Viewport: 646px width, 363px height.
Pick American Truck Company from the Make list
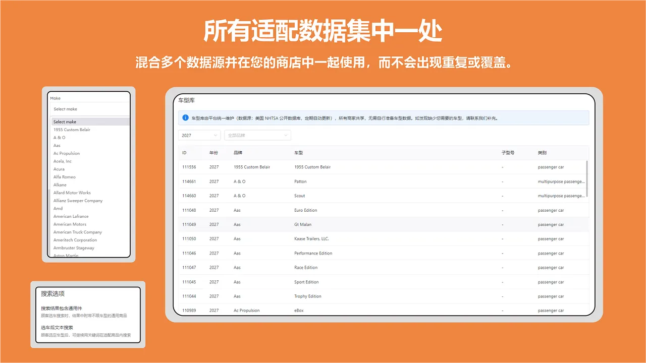(78, 232)
